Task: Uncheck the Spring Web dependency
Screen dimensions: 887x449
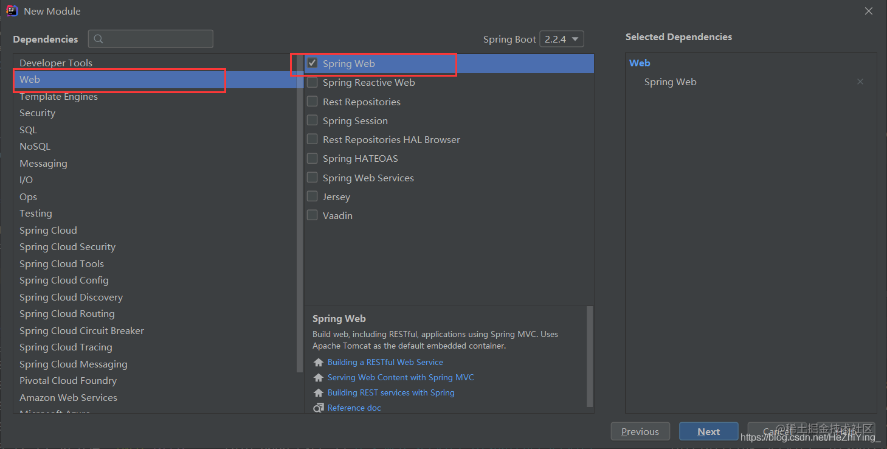Action: pos(312,63)
